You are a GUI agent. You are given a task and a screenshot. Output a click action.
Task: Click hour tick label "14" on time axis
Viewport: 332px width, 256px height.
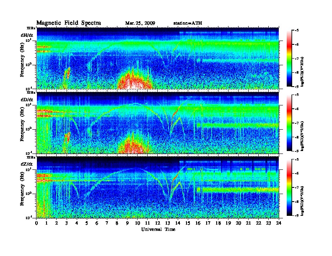click(x=178, y=223)
